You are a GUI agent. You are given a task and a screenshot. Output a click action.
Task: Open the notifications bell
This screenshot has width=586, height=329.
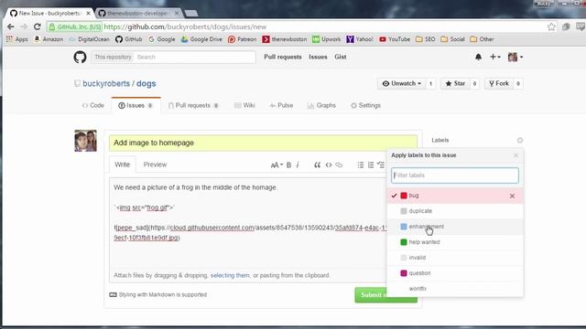tap(478, 57)
